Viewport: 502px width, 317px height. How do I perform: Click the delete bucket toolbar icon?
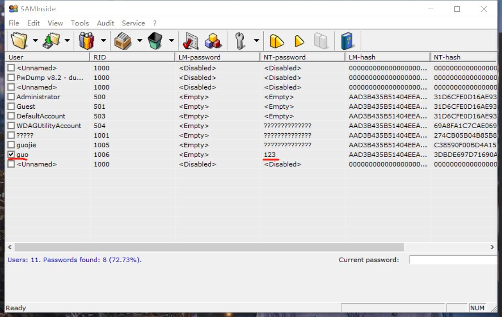(155, 41)
